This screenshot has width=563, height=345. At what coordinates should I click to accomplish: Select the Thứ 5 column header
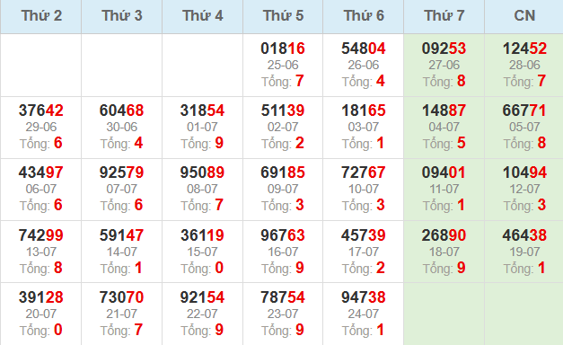(x=283, y=16)
